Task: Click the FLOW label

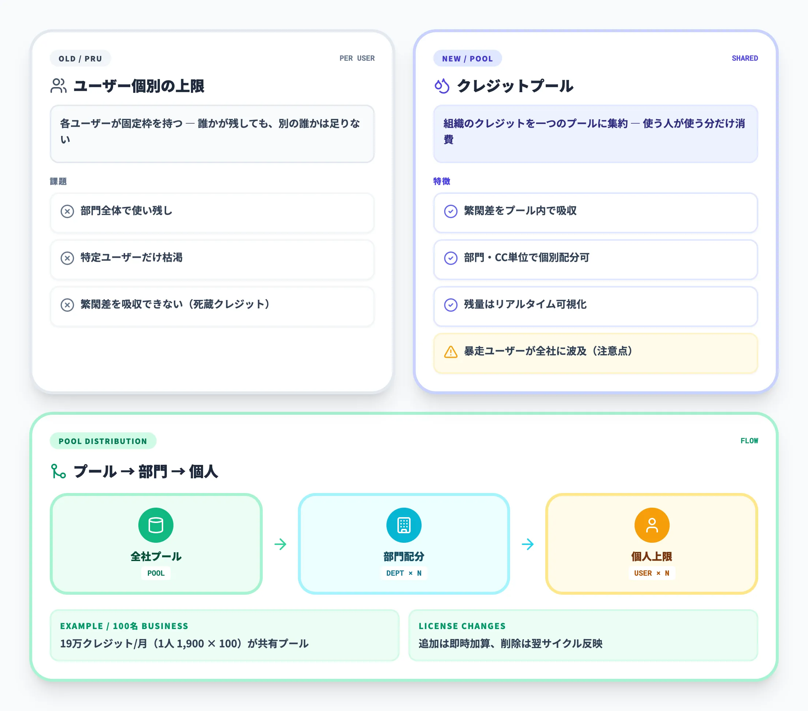Action: click(x=749, y=441)
